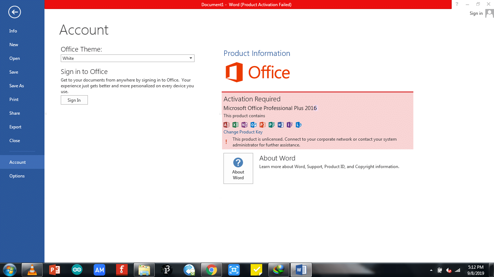
Task: Click Microsoft Office Professional Plus 2016 text
Action: (x=270, y=108)
